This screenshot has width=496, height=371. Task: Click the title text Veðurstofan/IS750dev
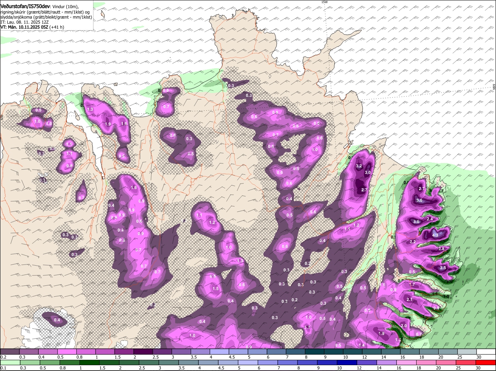coord(25,6)
